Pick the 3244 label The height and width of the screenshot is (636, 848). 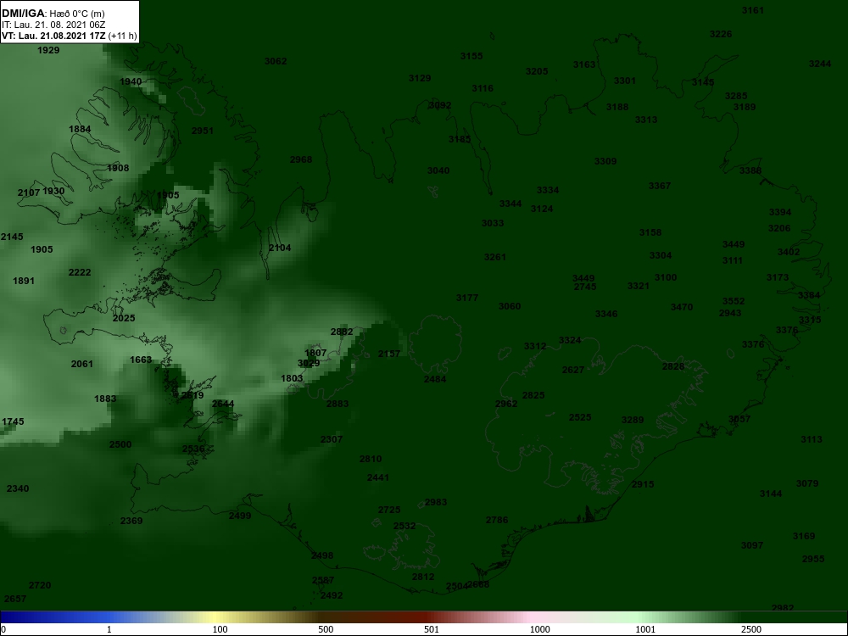(x=819, y=64)
